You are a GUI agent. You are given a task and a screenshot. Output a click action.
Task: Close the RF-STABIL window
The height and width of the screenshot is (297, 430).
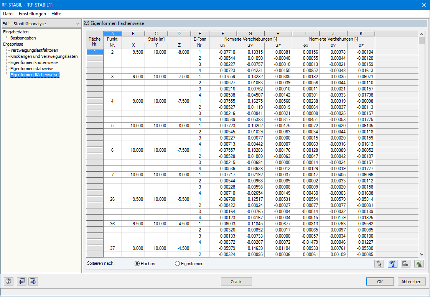[423, 5]
